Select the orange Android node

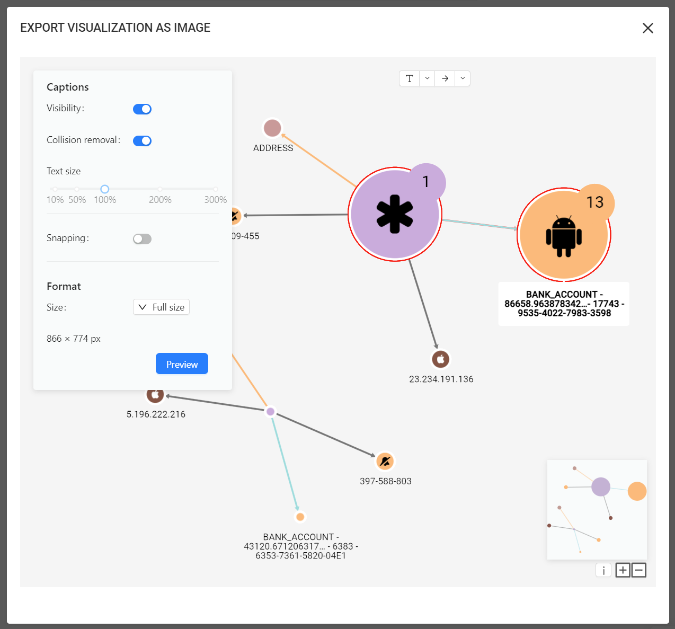pyautogui.click(x=563, y=235)
